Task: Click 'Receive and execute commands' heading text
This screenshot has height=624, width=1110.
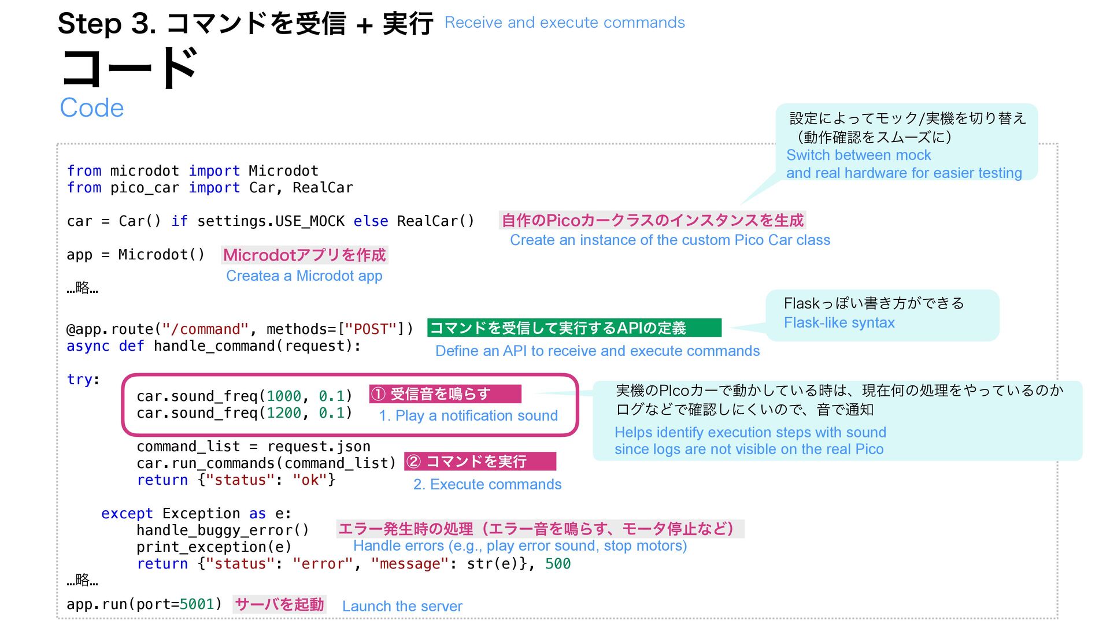Action: (564, 23)
